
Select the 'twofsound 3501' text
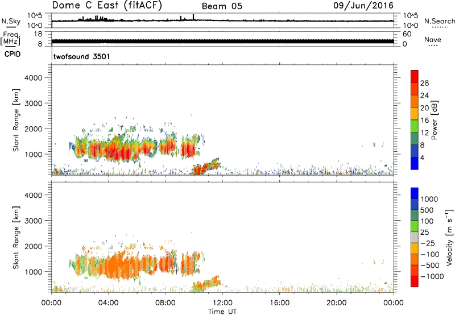pyautogui.click(x=82, y=56)
